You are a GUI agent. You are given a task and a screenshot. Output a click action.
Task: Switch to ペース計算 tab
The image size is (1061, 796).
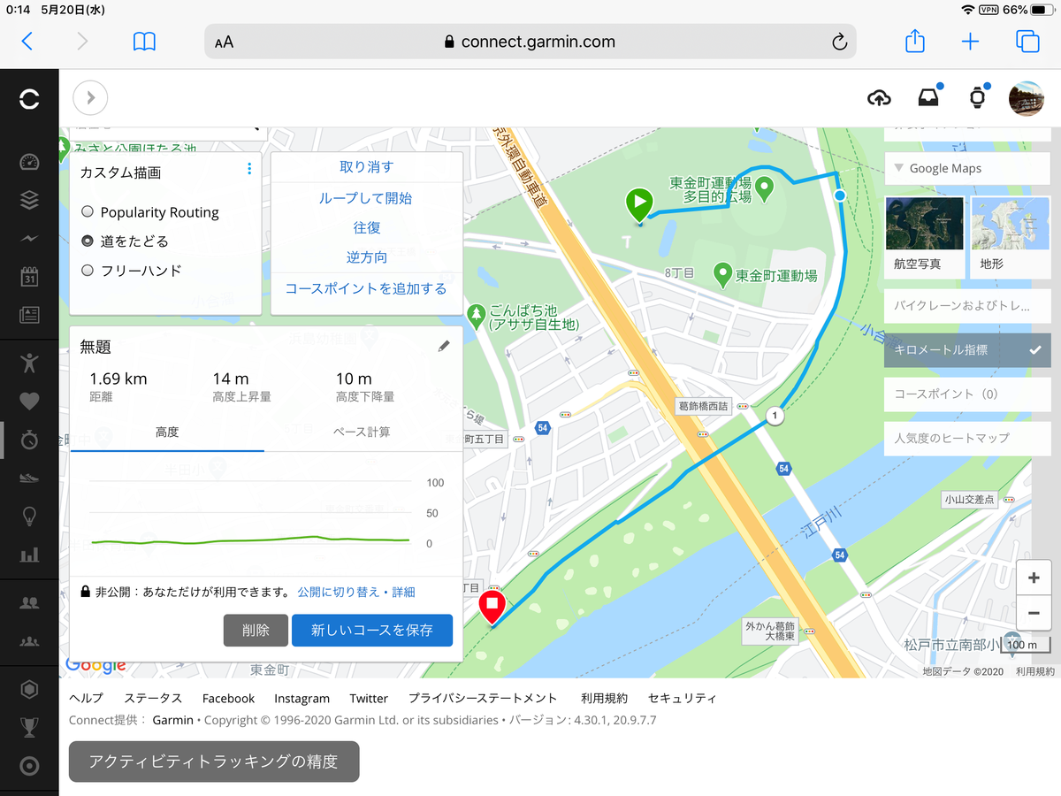point(363,432)
